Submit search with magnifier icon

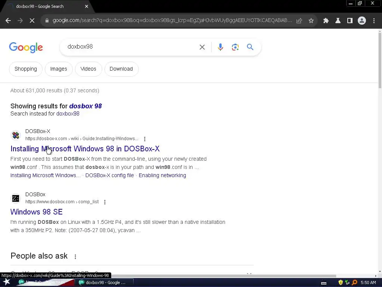point(250,47)
